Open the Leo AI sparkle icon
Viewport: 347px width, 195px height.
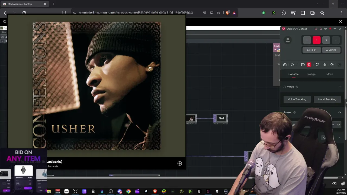point(322,13)
